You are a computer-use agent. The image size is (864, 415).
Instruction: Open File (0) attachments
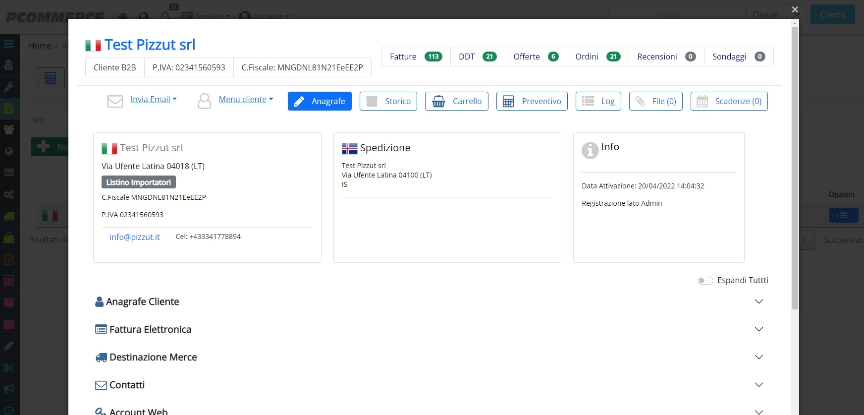(655, 101)
